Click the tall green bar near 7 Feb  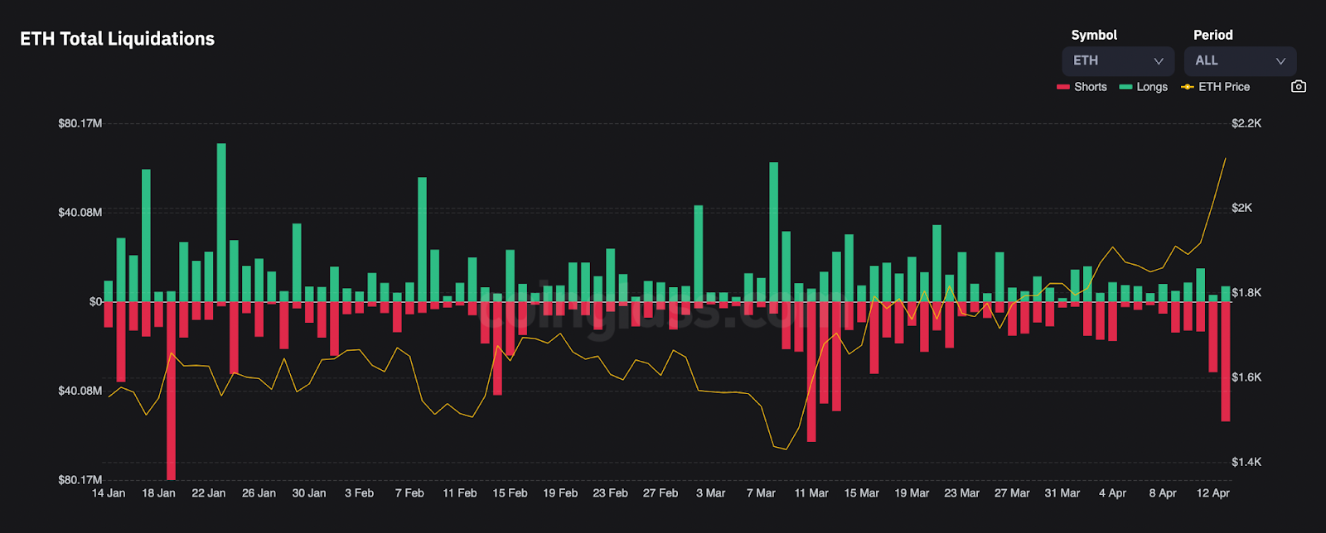click(x=422, y=239)
